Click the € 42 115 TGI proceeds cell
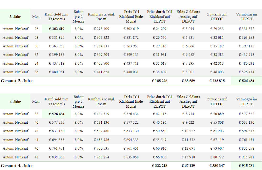Screen dimensions: 262x170 tap(160, 114)
